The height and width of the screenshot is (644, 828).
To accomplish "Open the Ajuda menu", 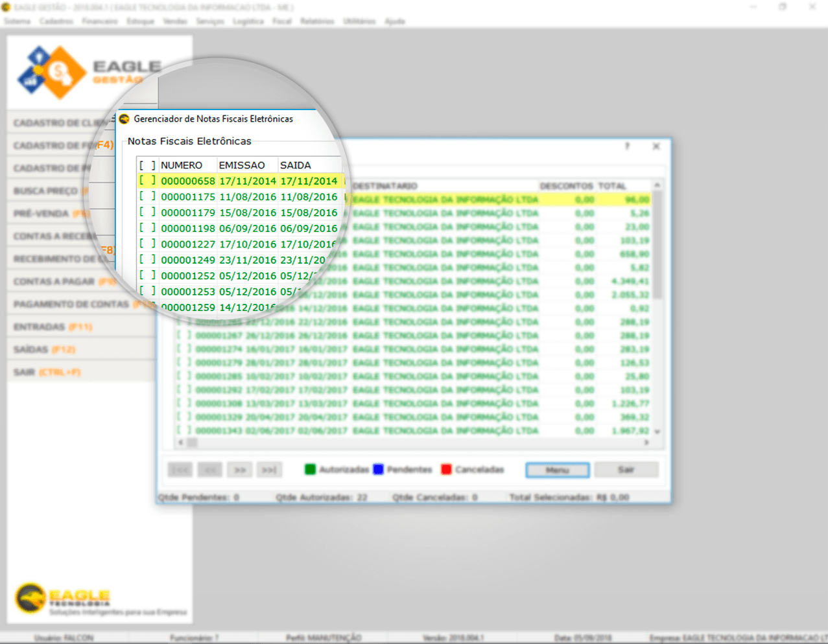I will tap(395, 21).
